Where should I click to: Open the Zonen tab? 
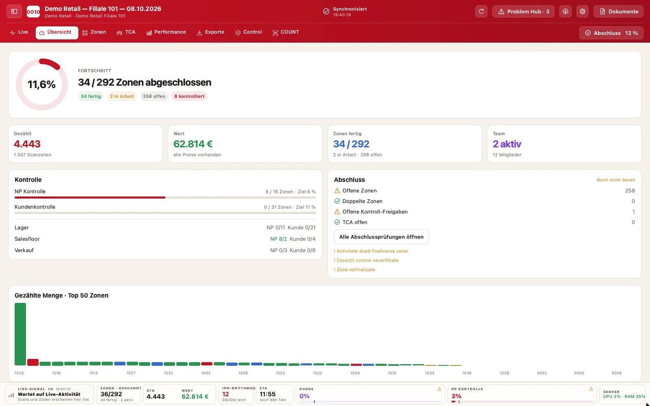point(94,32)
